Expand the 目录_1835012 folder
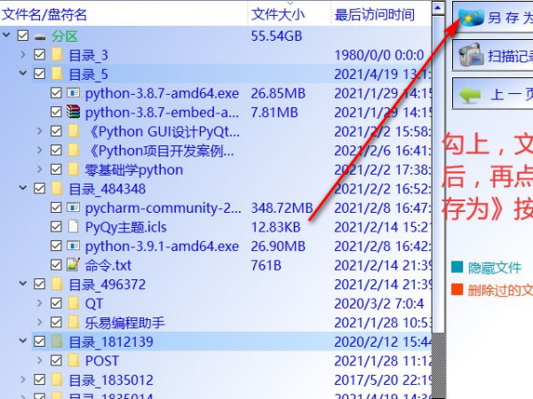This screenshot has height=399, width=533. tap(23, 379)
